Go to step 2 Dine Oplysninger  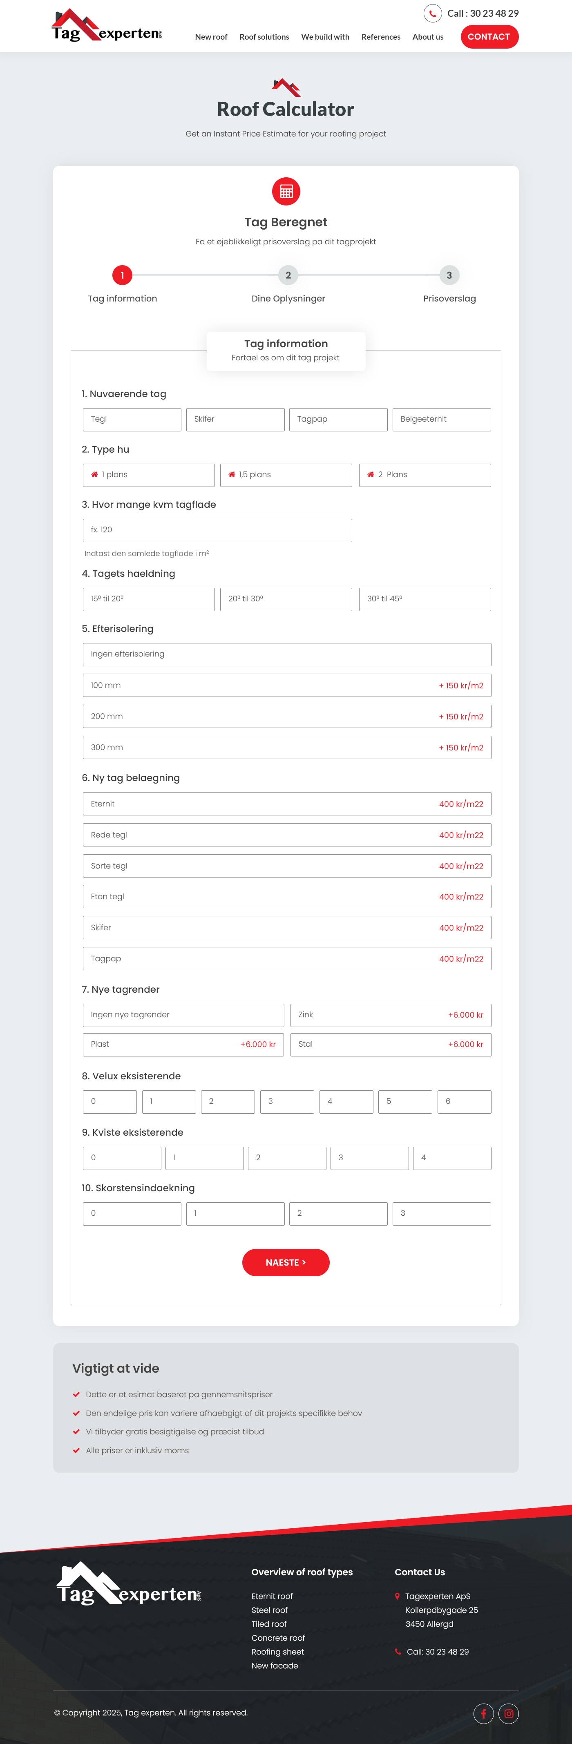pyautogui.click(x=288, y=275)
